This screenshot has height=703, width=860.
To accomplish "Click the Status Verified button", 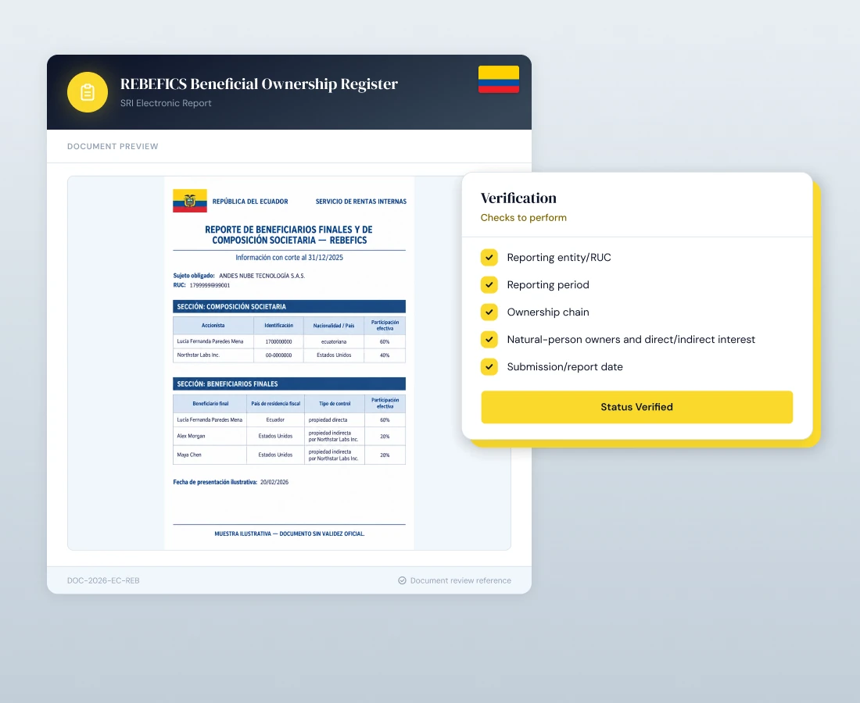I will point(636,406).
